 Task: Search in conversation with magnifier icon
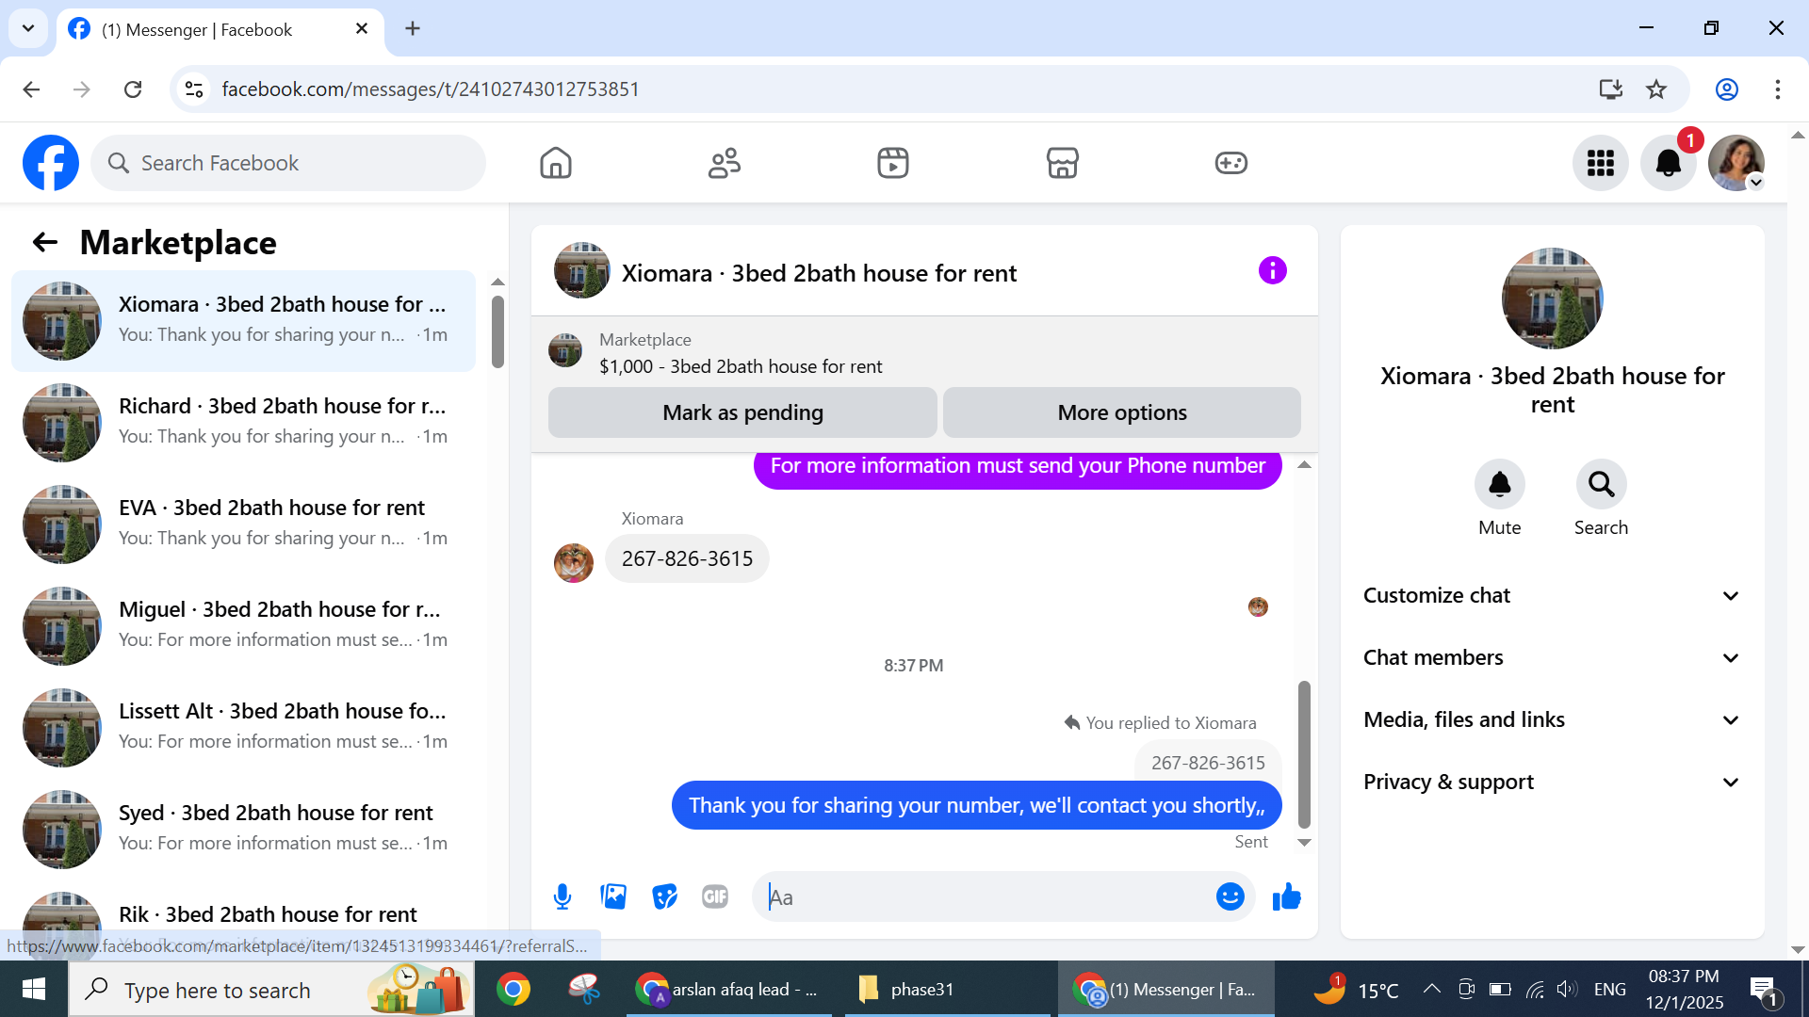pyautogui.click(x=1601, y=484)
